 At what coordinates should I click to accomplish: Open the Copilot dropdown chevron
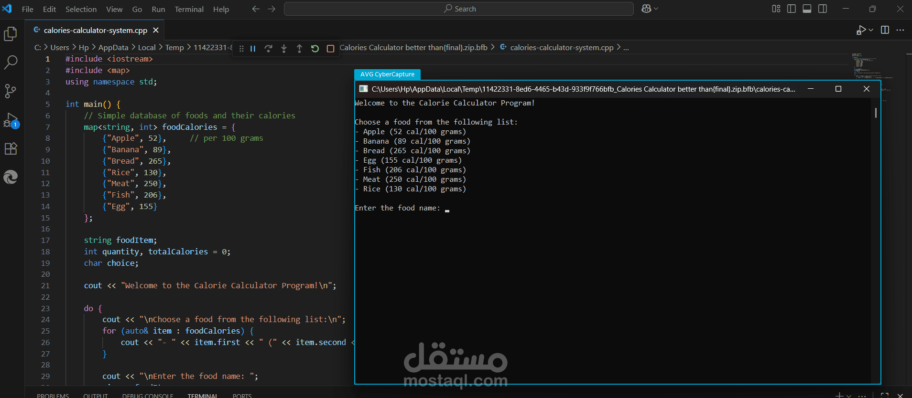click(x=656, y=9)
